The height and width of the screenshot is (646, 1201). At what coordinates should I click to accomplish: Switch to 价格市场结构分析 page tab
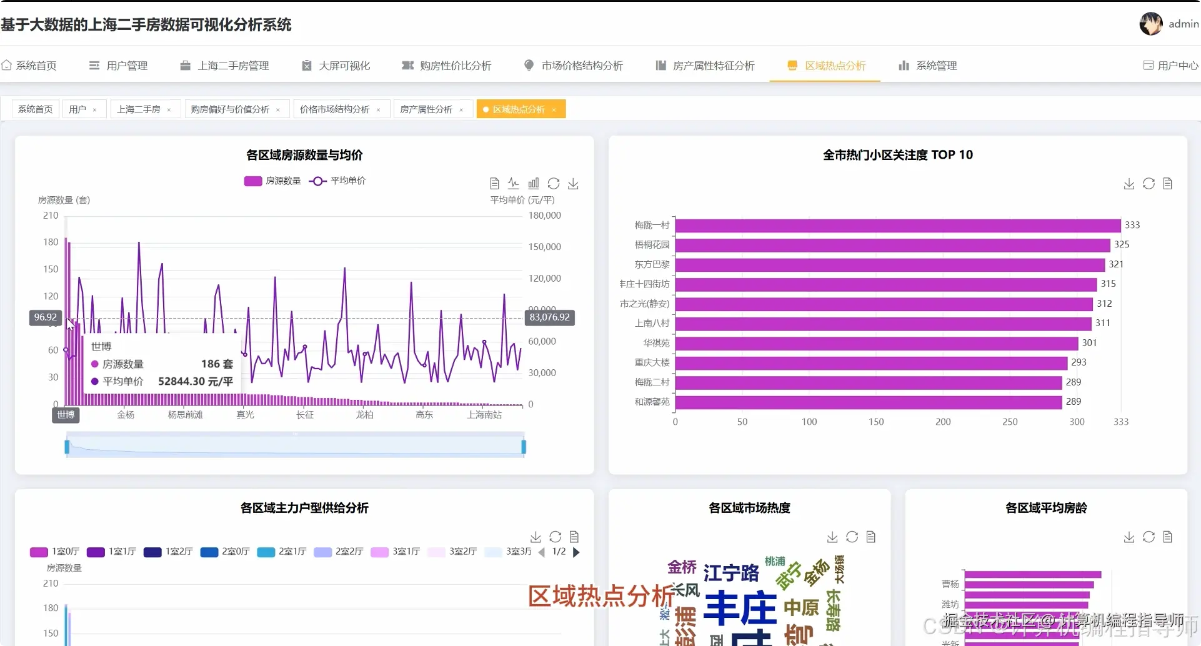(x=335, y=109)
